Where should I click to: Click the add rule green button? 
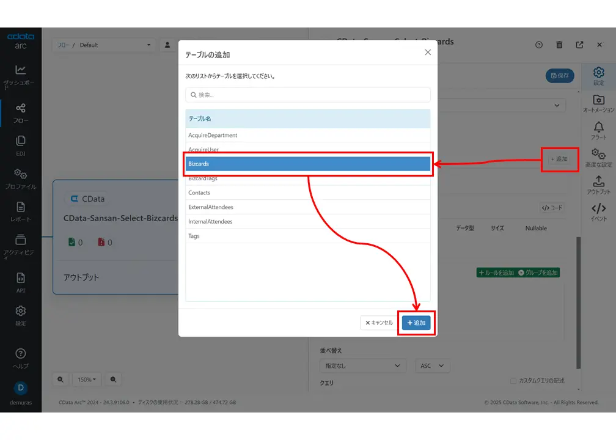pos(496,273)
